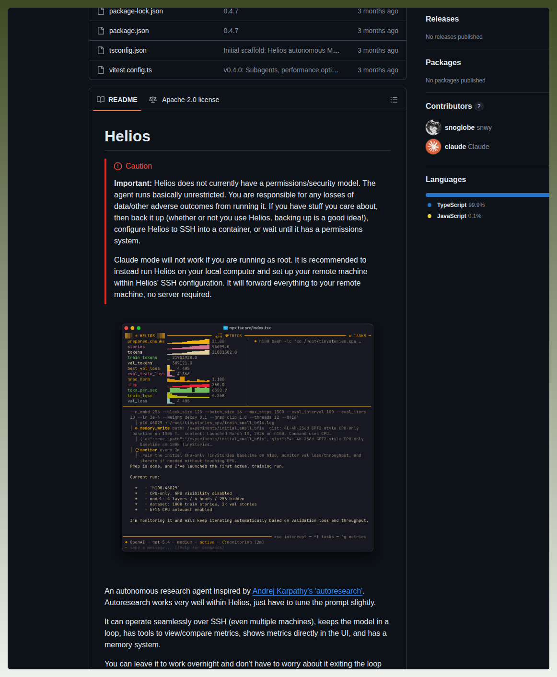Open the JavaScript 0.1% language link
This screenshot has height=677, width=557.
click(459, 216)
